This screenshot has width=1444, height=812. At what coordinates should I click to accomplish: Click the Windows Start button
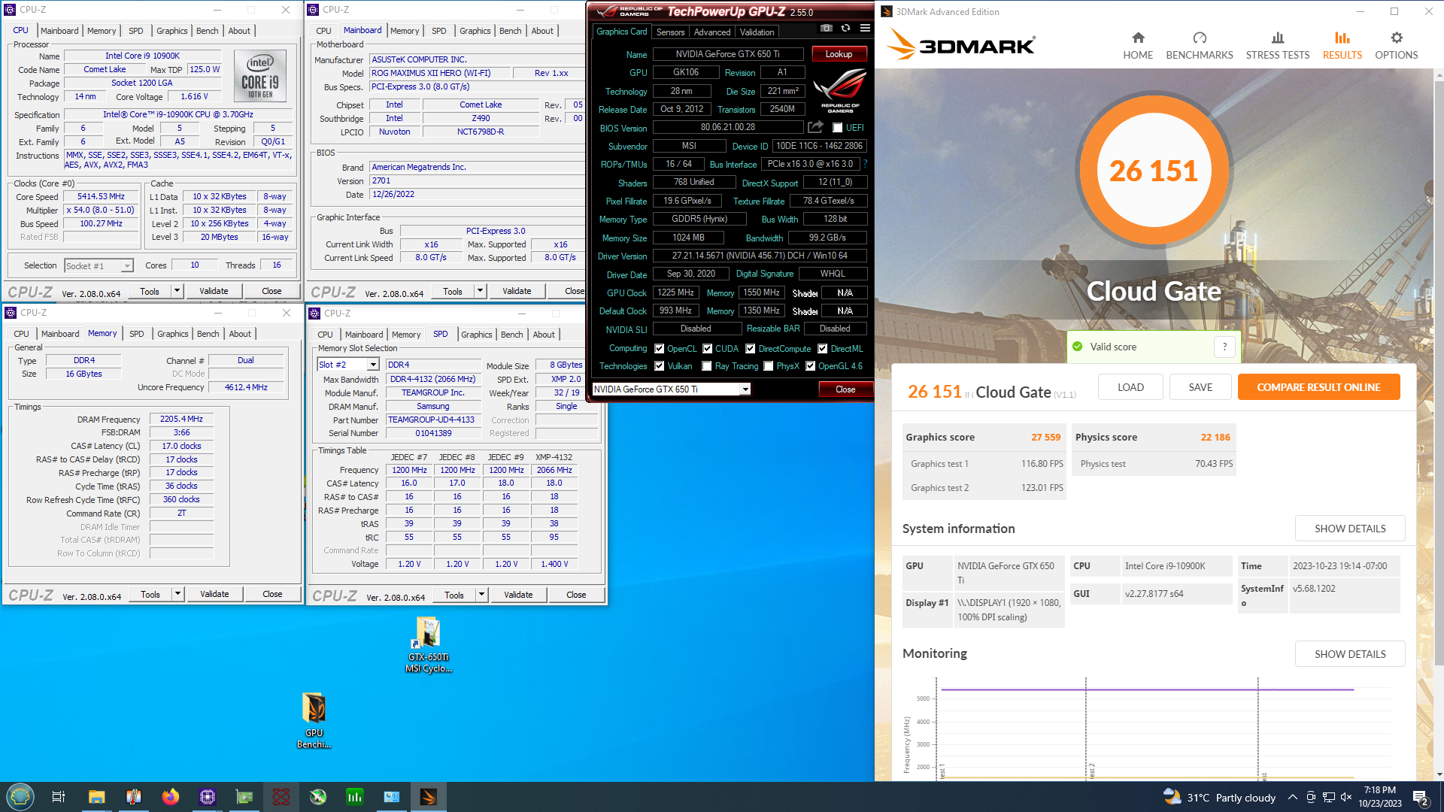pos(20,797)
